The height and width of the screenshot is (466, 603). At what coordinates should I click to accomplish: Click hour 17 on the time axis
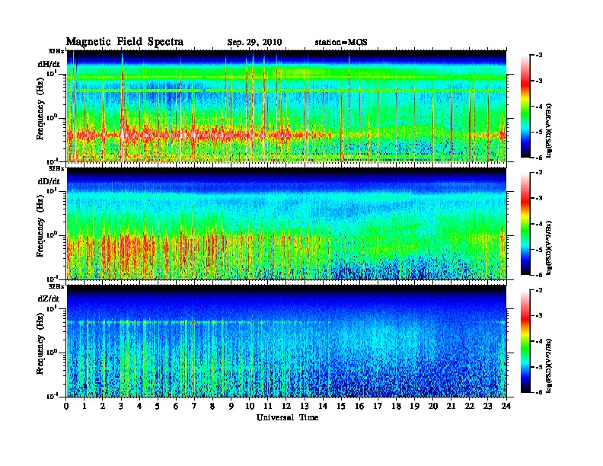(378, 407)
